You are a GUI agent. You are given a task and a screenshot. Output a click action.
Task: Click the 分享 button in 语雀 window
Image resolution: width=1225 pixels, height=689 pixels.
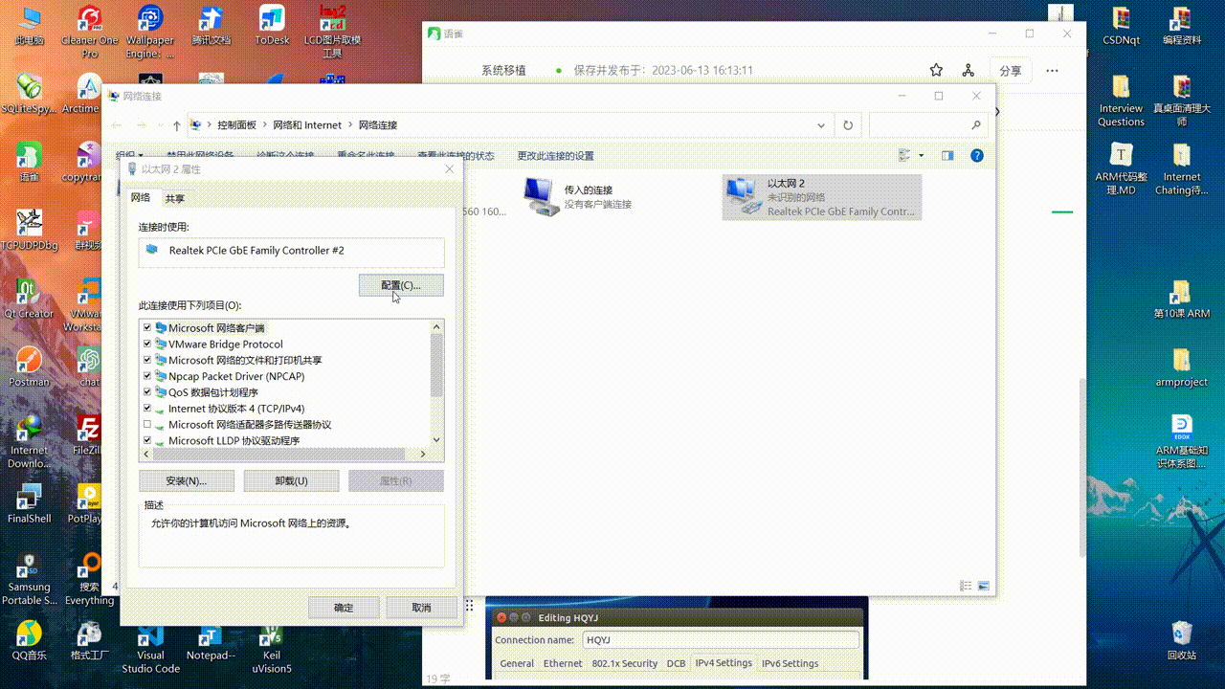(x=1010, y=71)
